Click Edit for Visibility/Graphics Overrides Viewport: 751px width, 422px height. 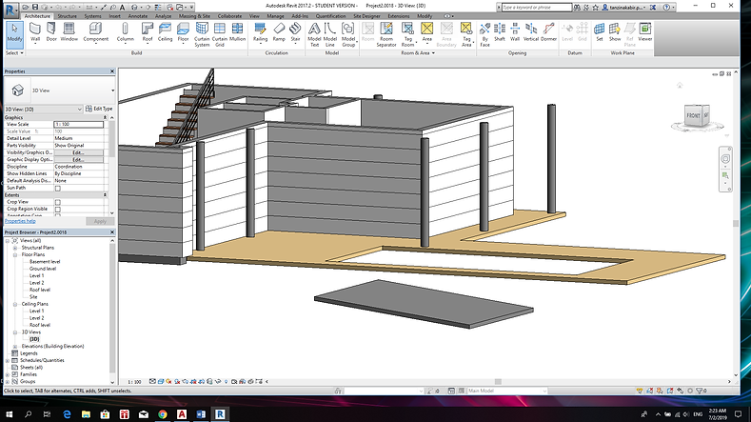pyautogui.click(x=79, y=152)
